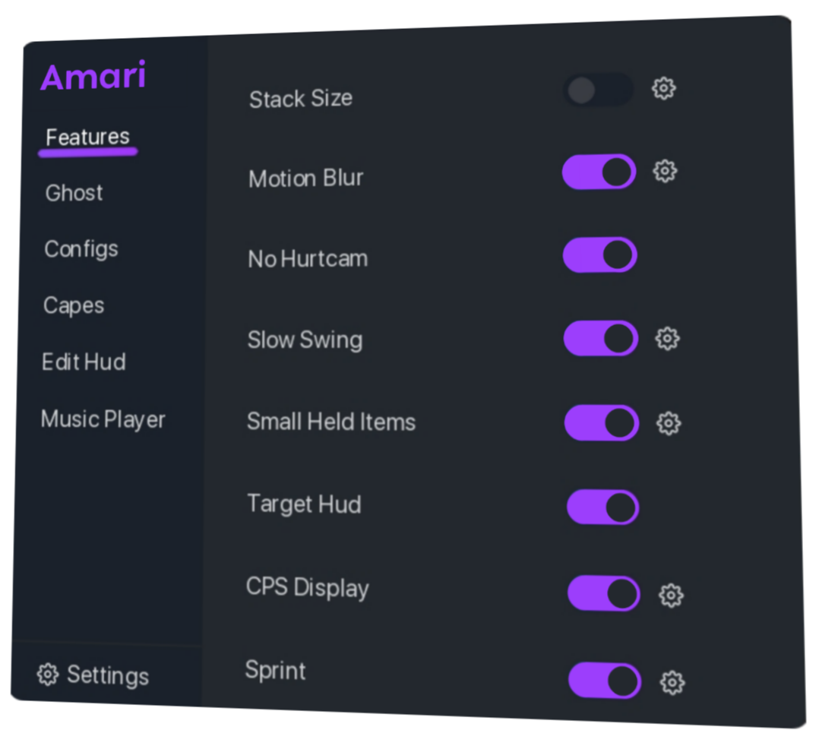819x749 pixels.
Task: Switch off the Slow Swing toggle
Action: 601,338
